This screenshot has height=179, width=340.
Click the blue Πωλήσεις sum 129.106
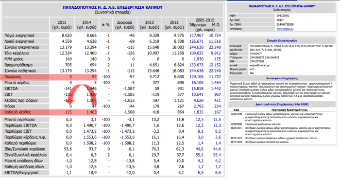196,77
